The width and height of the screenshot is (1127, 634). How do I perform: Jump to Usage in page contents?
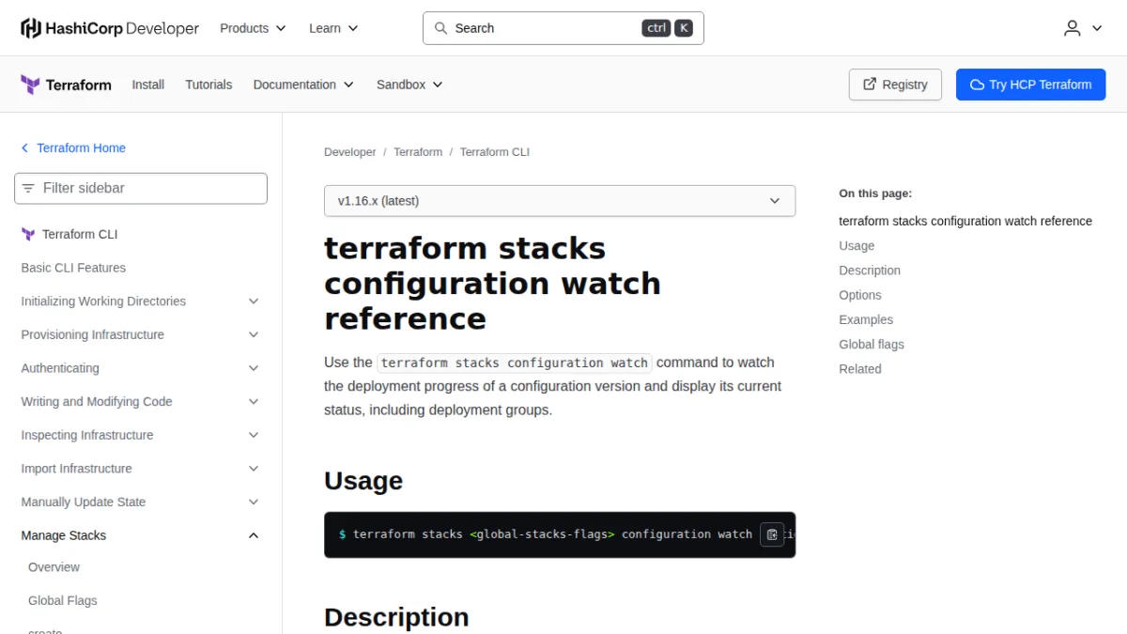[857, 246]
